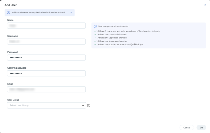The width and height of the screenshot is (210, 133).
Task: Select the Password field
Action: [x=46, y=57]
